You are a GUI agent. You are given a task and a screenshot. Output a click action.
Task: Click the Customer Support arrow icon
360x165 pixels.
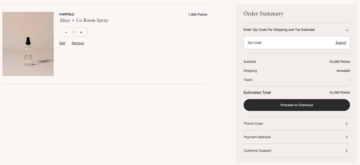[346, 151]
